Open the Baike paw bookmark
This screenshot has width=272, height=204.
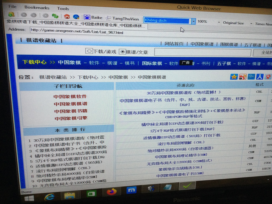pyautogui.click(x=93, y=17)
